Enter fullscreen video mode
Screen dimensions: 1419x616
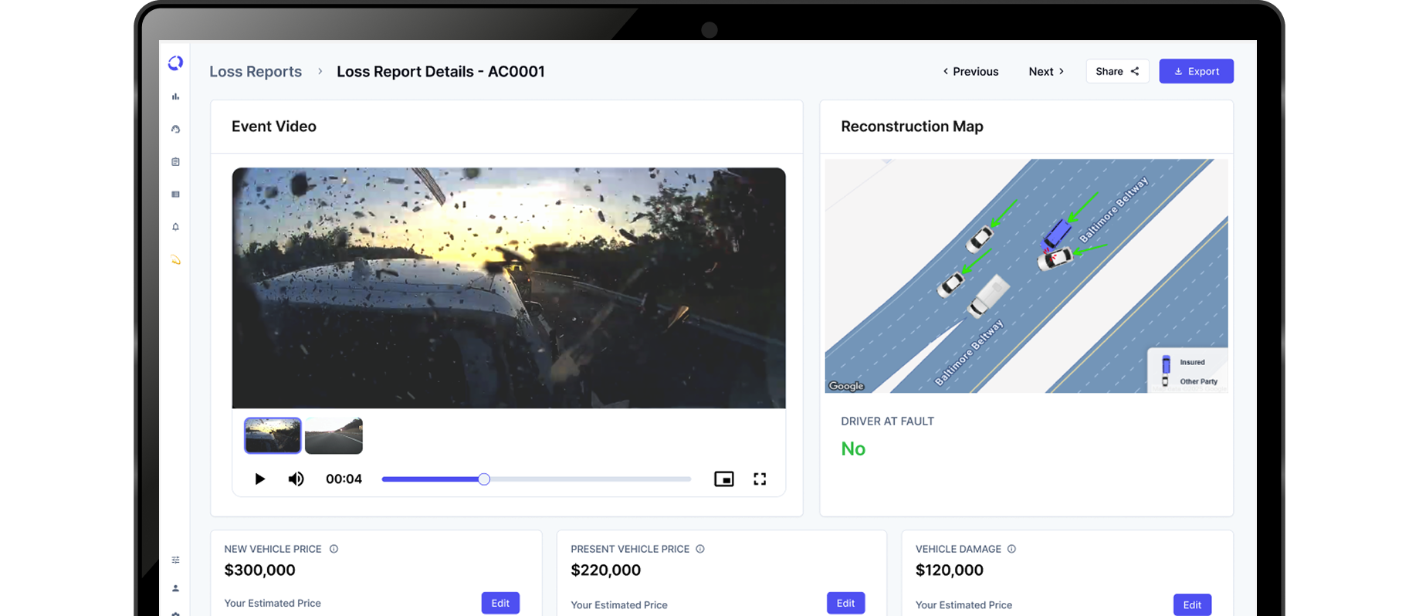pyautogui.click(x=760, y=479)
